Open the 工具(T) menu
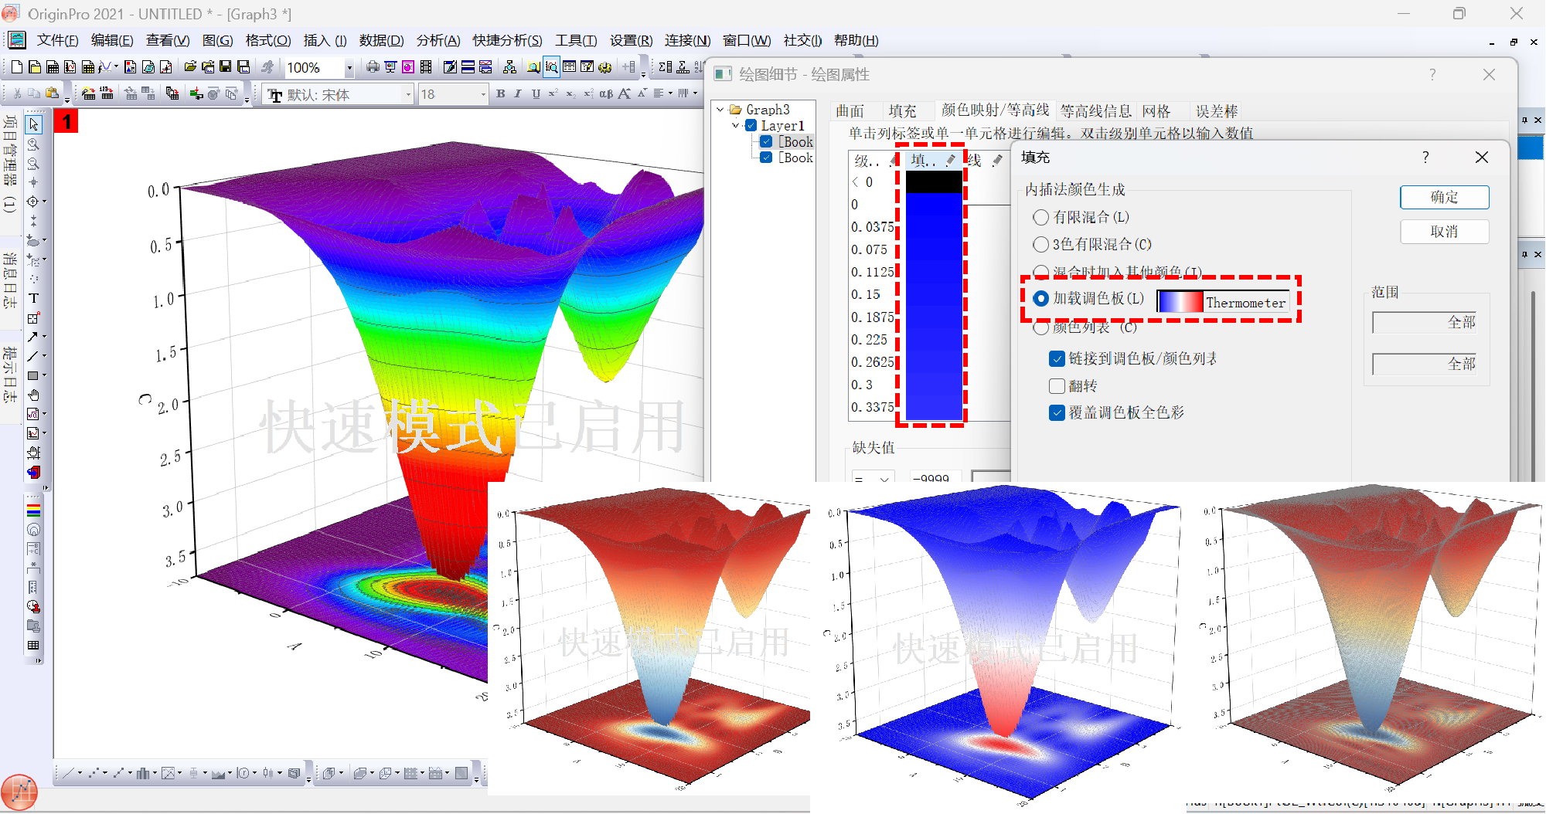Viewport: 1546px width, 814px height. pyautogui.click(x=576, y=40)
